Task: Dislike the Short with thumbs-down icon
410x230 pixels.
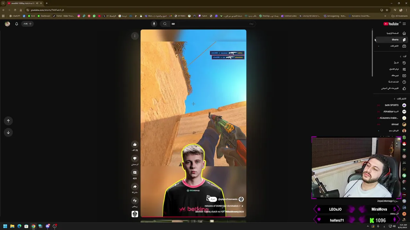Action: [x=135, y=158]
